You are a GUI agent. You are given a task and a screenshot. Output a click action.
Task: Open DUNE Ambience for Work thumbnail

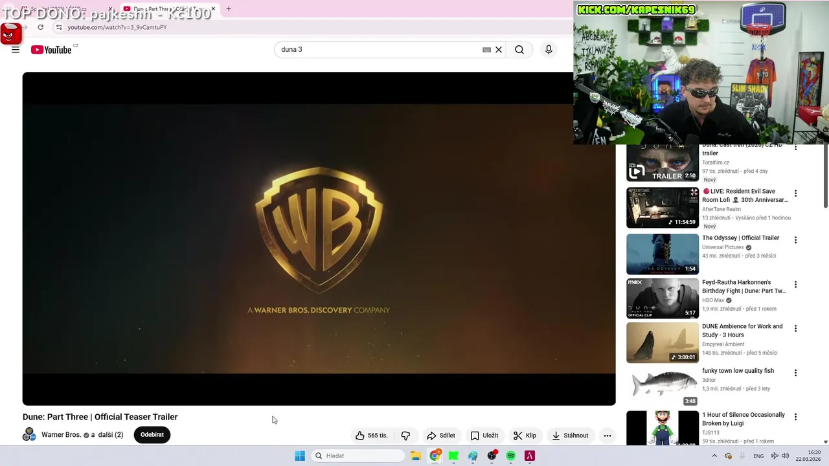point(663,343)
